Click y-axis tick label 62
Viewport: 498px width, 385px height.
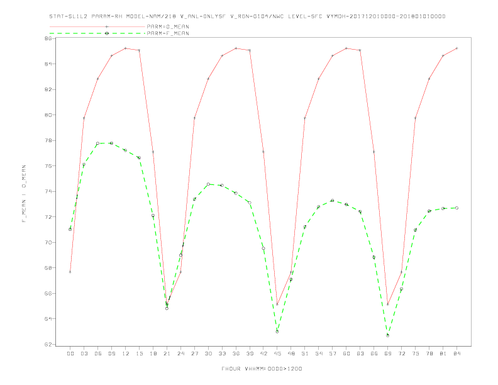(48, 344)
